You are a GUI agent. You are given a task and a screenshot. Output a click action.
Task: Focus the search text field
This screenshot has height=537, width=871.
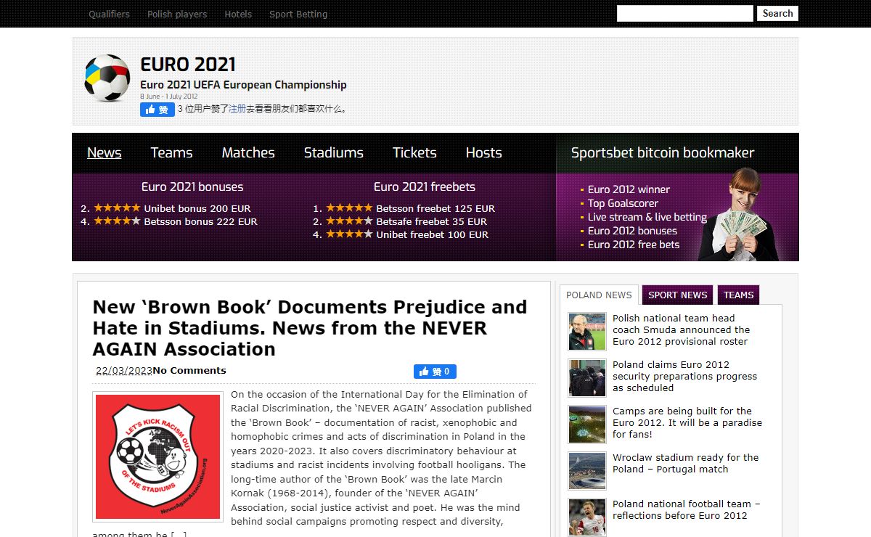point(685,13)
